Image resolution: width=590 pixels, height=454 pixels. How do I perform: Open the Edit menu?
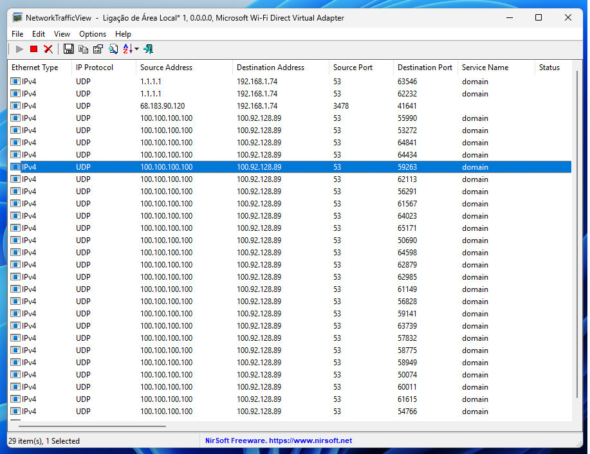[x=39, y=34]
